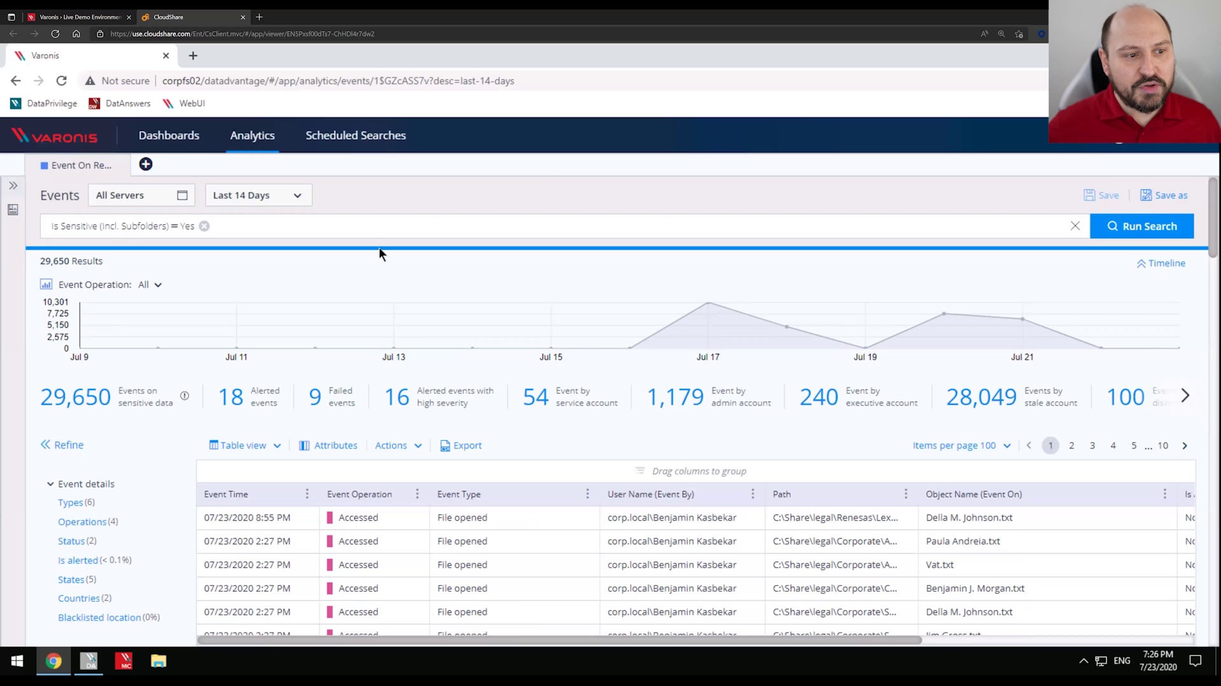Click the add new search tab plus icon

point(146,165)
